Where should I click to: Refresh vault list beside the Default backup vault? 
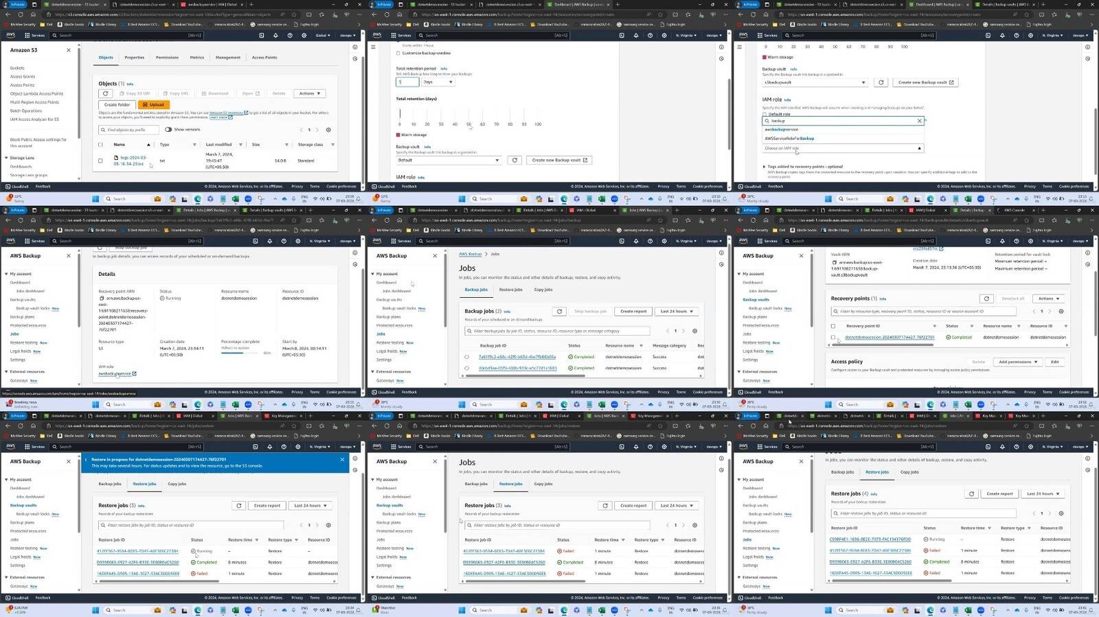point(514,160)
